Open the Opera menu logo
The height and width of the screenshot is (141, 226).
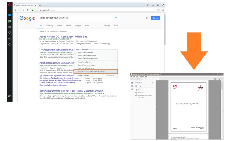click(10, 4)
